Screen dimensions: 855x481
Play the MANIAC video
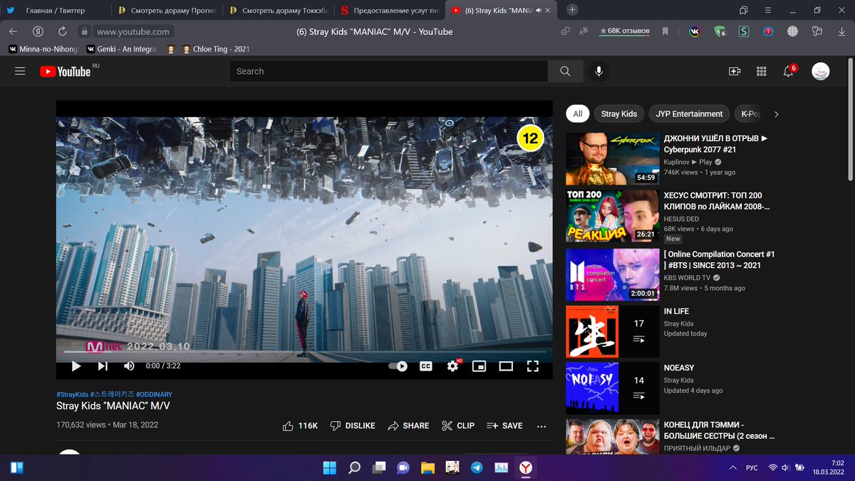(76, 366)
